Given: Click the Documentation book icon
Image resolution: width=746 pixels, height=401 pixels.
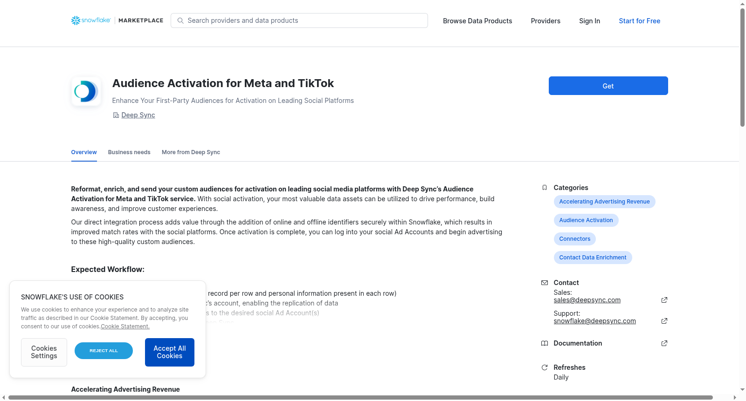Looking at the screenshot, I should tap(545, 343).
